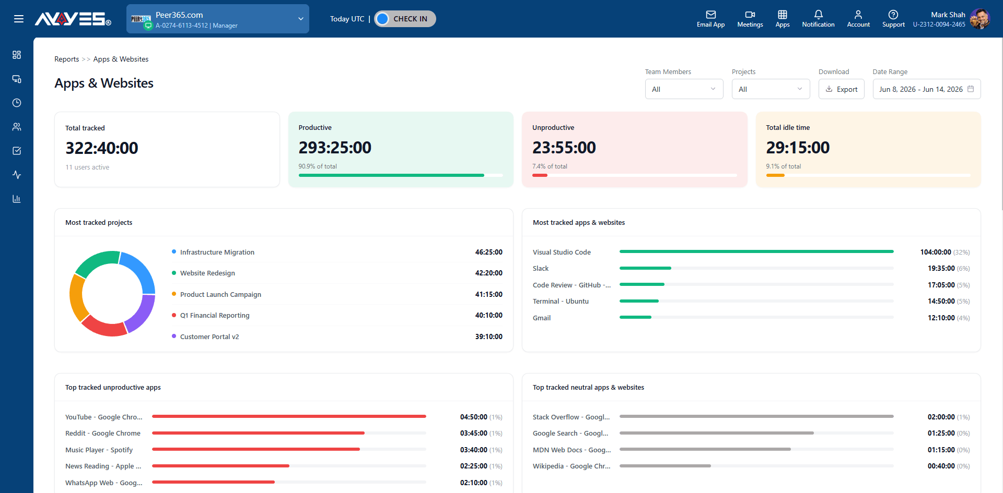Open the bar chart reports sidebar icon
This screenshot has width=1003, height=493.
tap(17, 199)
